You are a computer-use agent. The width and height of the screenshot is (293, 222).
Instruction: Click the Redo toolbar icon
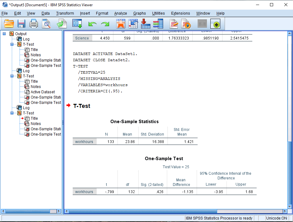105,24
